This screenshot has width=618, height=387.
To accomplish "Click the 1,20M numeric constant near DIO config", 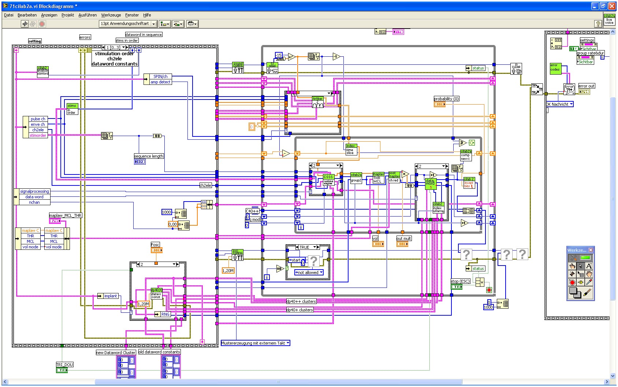I will (228, 271).
